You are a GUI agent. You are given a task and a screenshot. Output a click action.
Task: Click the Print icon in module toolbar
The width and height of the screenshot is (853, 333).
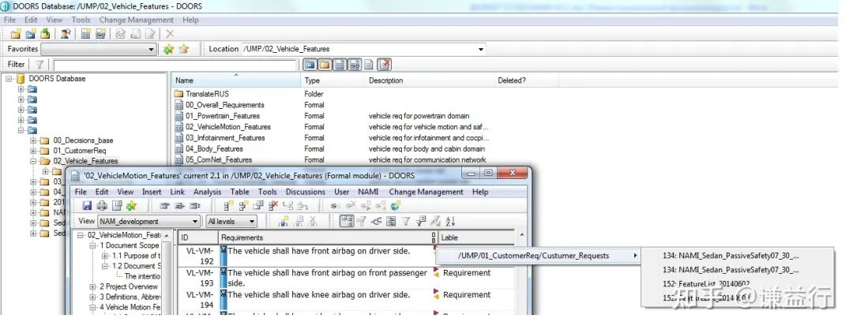(x=101, y=206)
